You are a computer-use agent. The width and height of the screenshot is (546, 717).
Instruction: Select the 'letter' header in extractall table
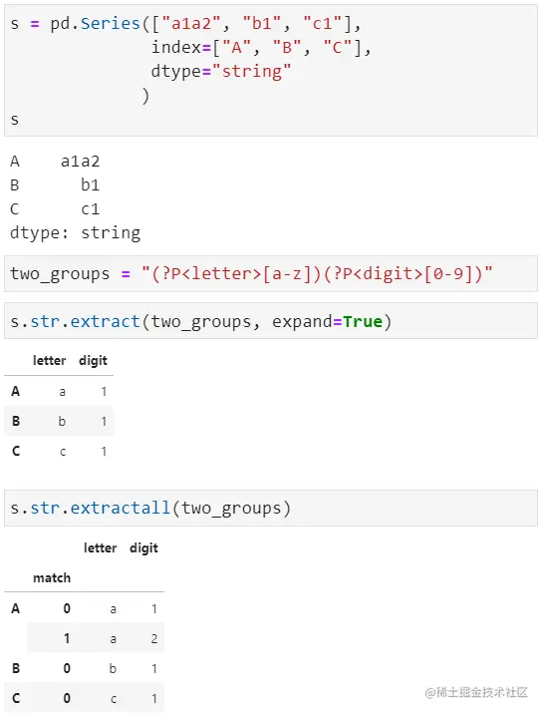pyautogui.click(x=100, y=547)
